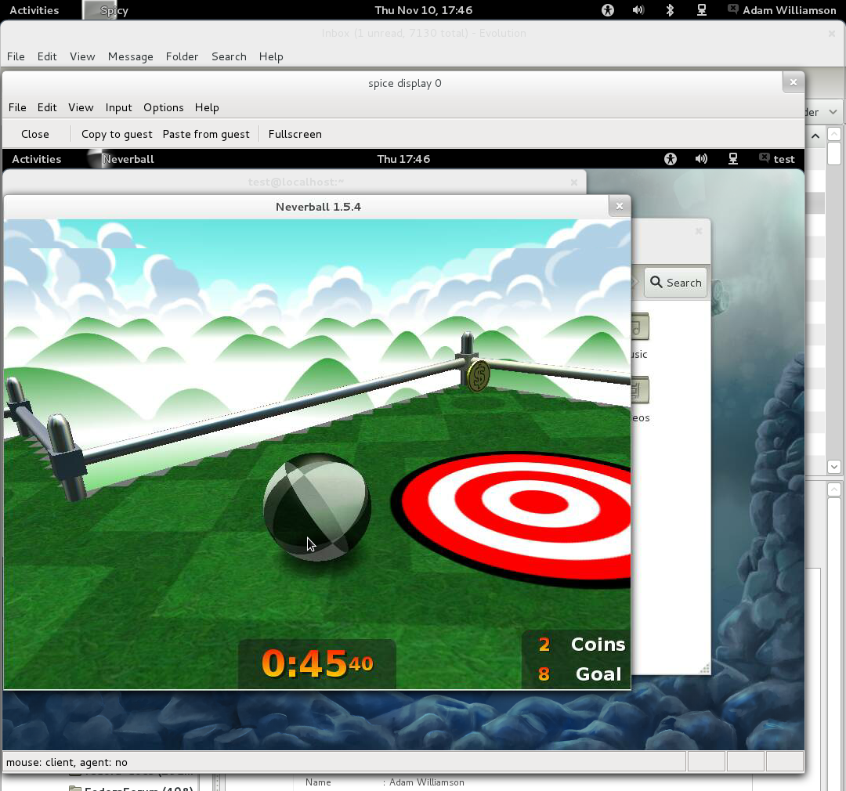Open spice display Input menu
846x791 pixels.
[119, 107]
